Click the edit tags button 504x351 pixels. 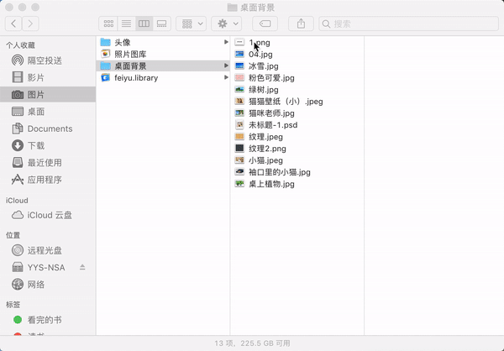tap(265, 24)
